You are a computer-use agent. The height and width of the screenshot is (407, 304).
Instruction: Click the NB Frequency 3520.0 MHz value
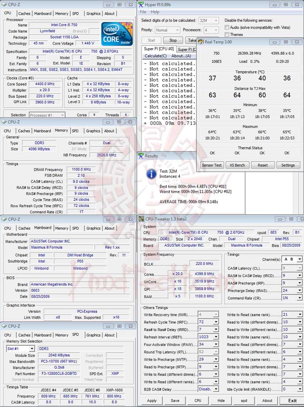[x=106, y=155]
